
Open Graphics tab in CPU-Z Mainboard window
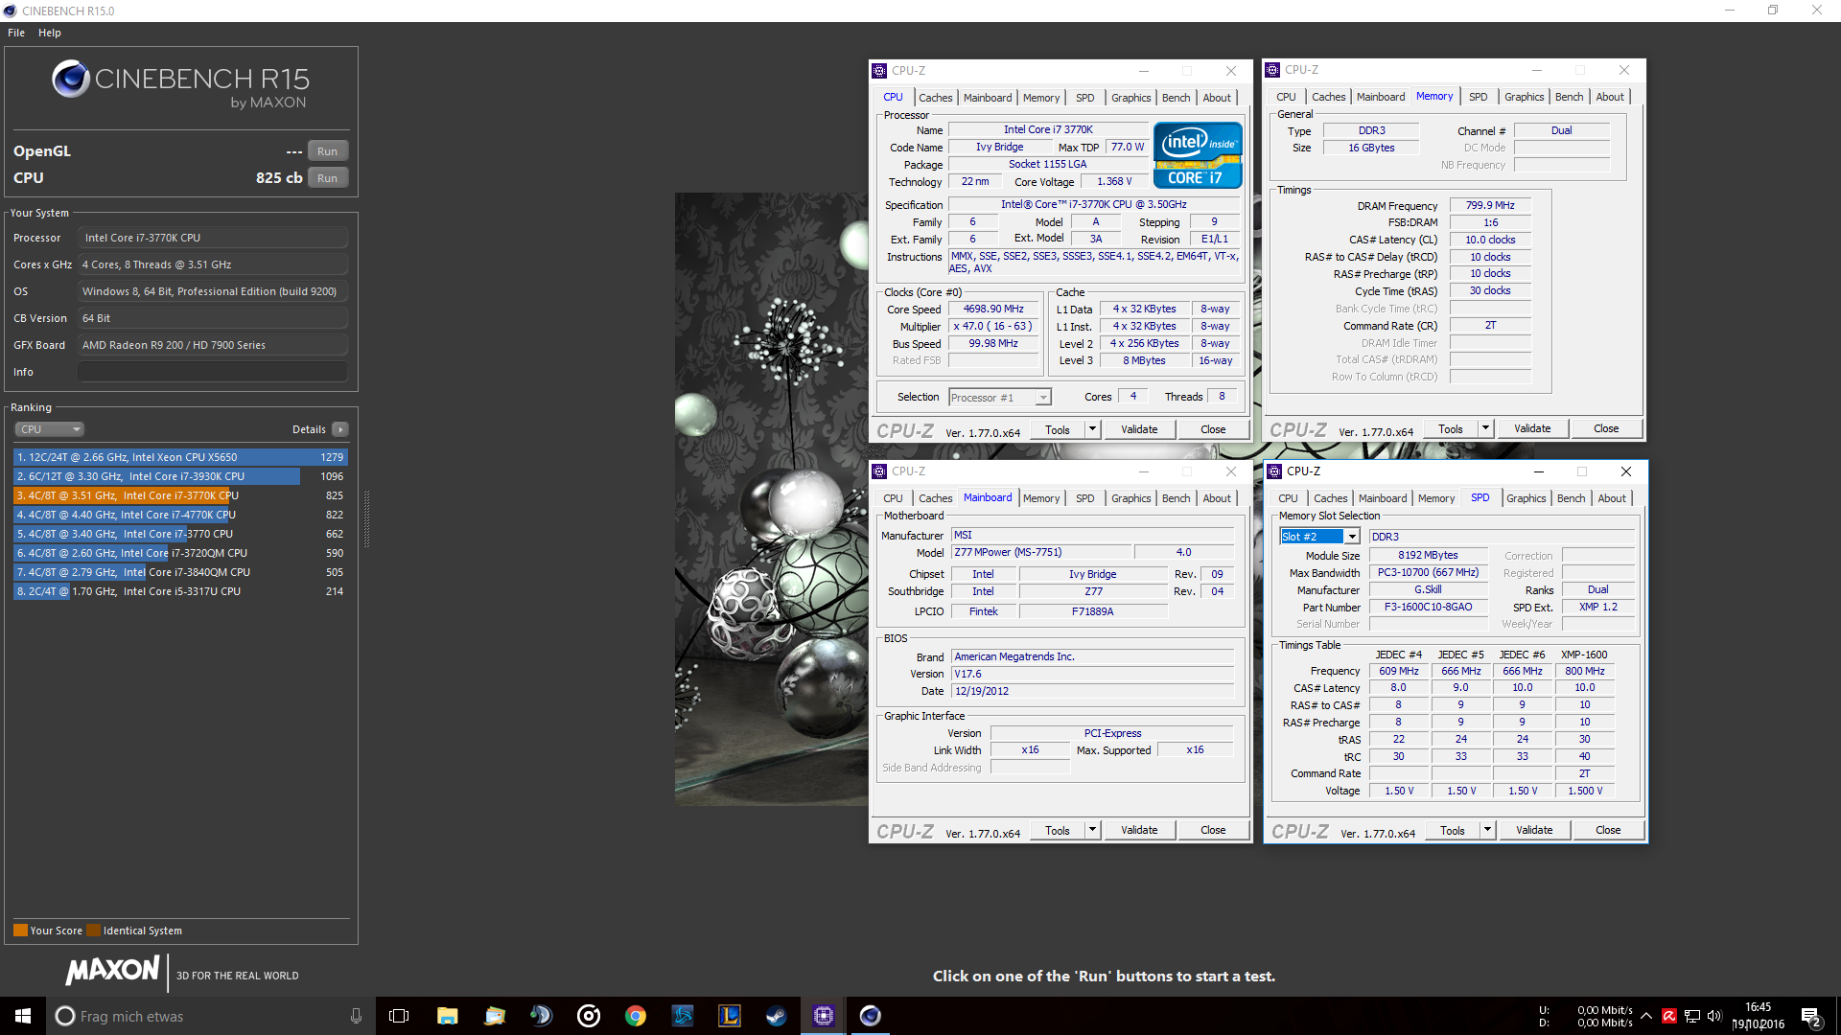pyautogui.click(x=1130, y=498)
